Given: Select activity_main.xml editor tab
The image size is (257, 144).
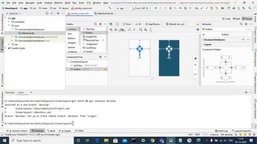Looking at the screenshot, I should (x=80, y=13).
